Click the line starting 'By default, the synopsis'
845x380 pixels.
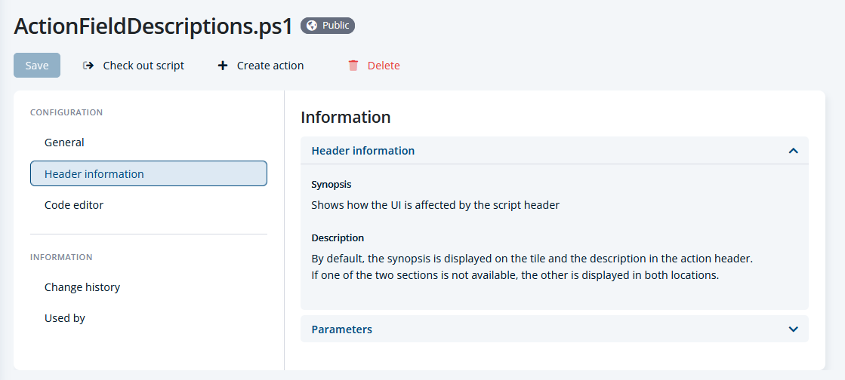point(532,259)
